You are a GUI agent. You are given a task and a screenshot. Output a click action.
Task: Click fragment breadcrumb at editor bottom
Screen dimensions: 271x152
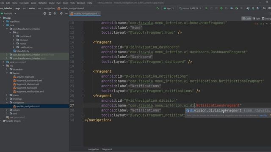tap(107, 149)
